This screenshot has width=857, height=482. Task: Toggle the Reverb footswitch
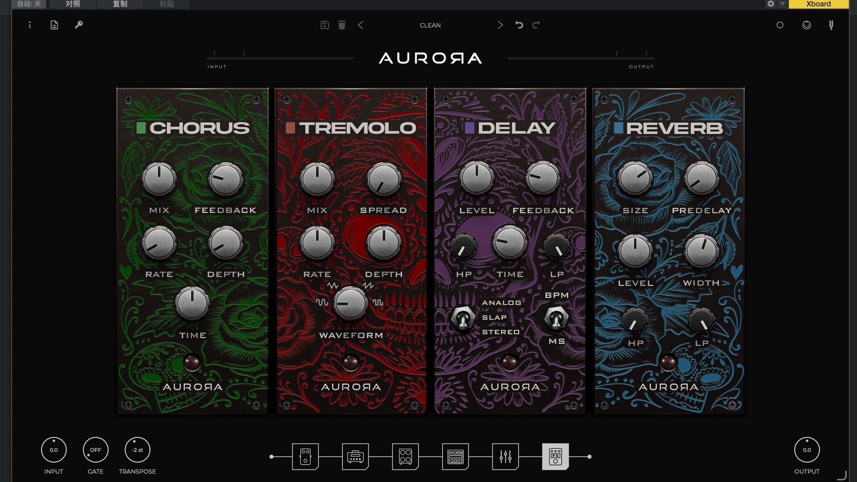(669, 362)
